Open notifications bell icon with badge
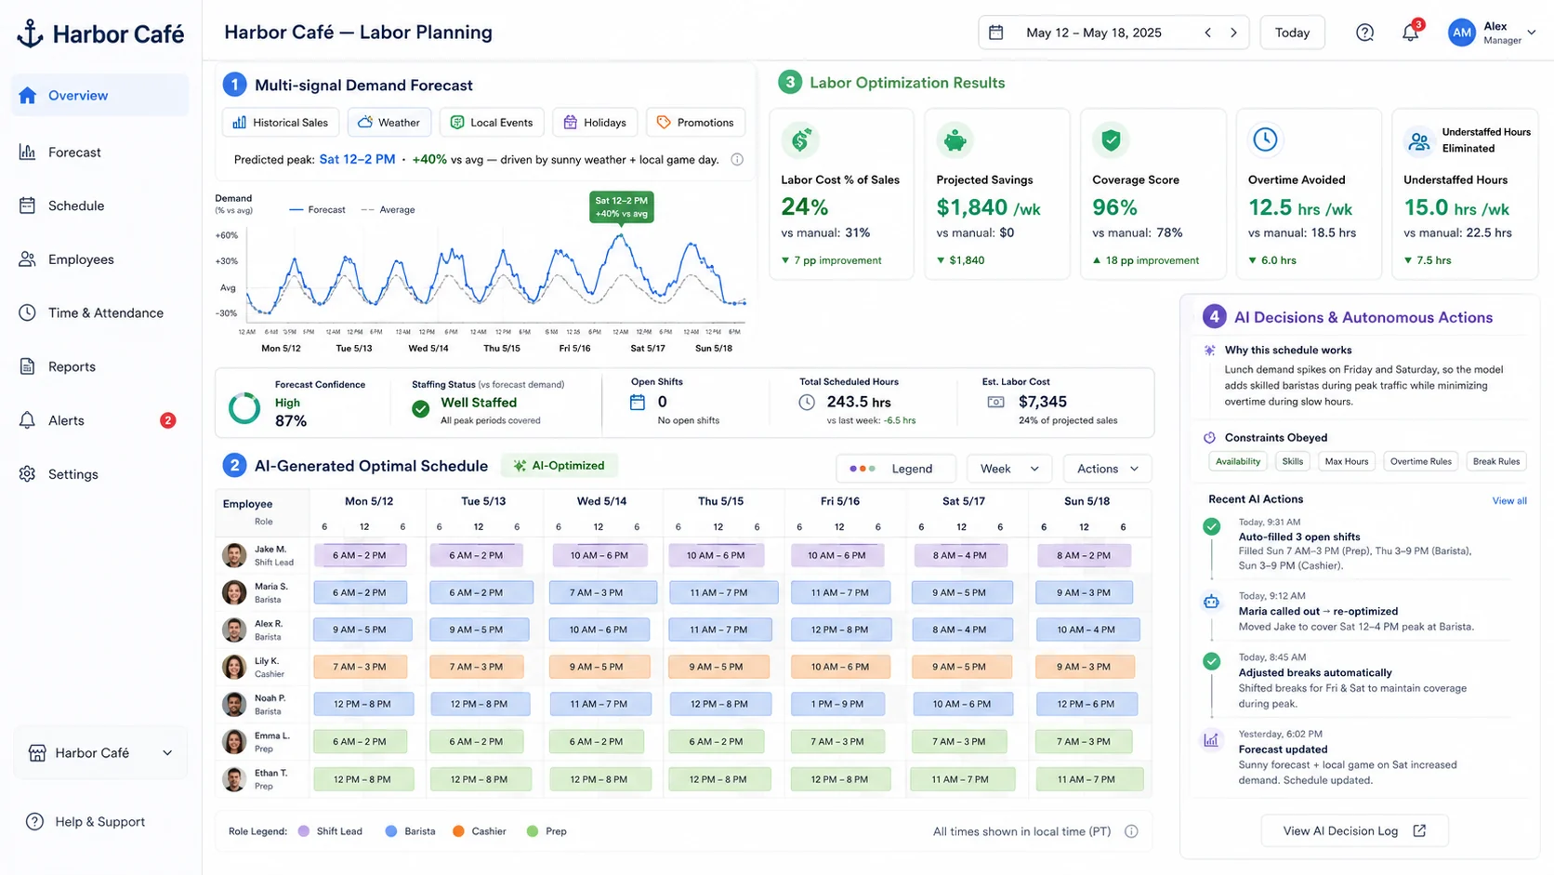1554x875 pixels. click(x=1411, y=32)
